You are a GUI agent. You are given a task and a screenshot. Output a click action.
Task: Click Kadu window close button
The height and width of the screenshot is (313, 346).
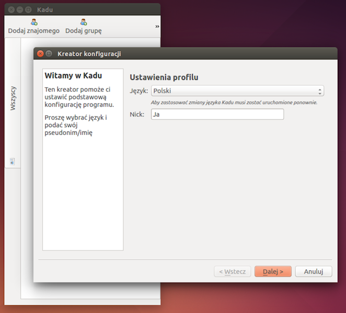[11, 9]
